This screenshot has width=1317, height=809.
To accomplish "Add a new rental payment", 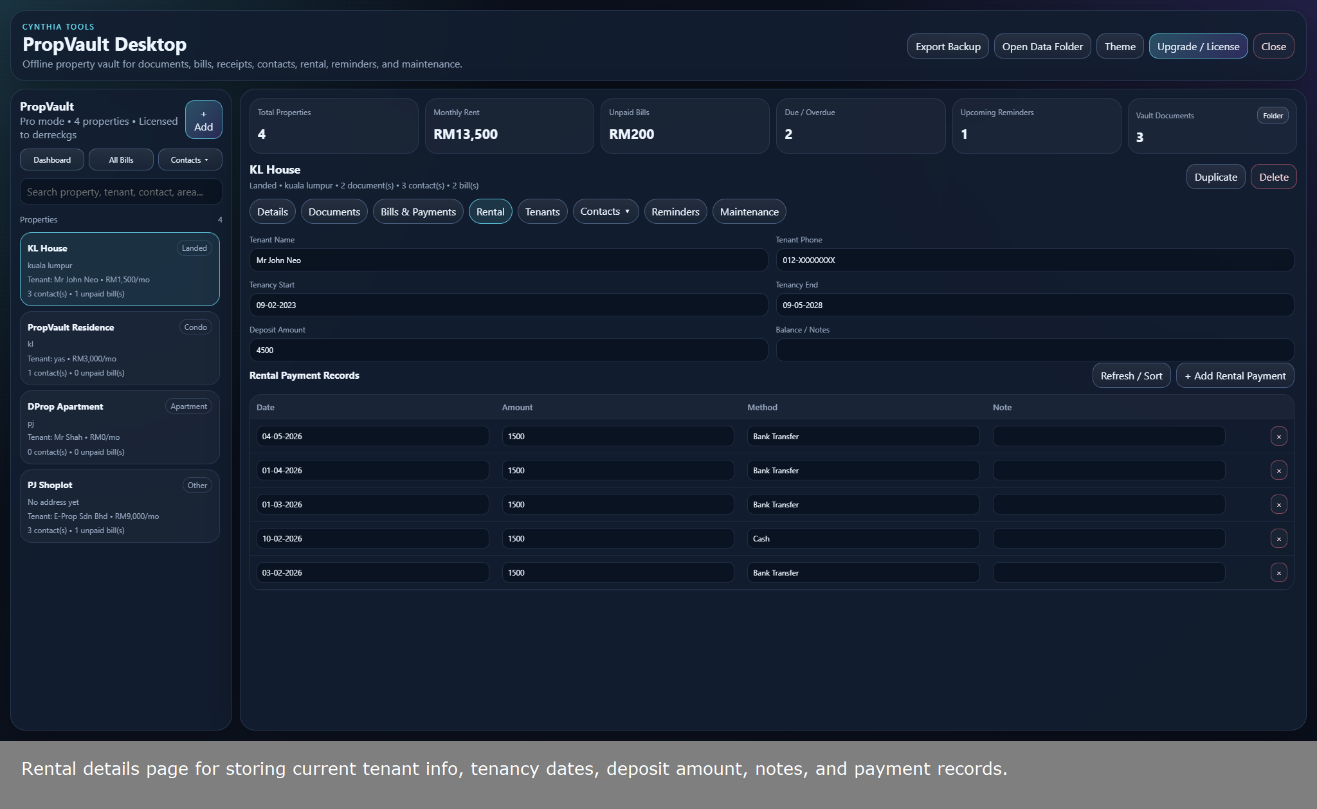I will (x=1235, y=376).
